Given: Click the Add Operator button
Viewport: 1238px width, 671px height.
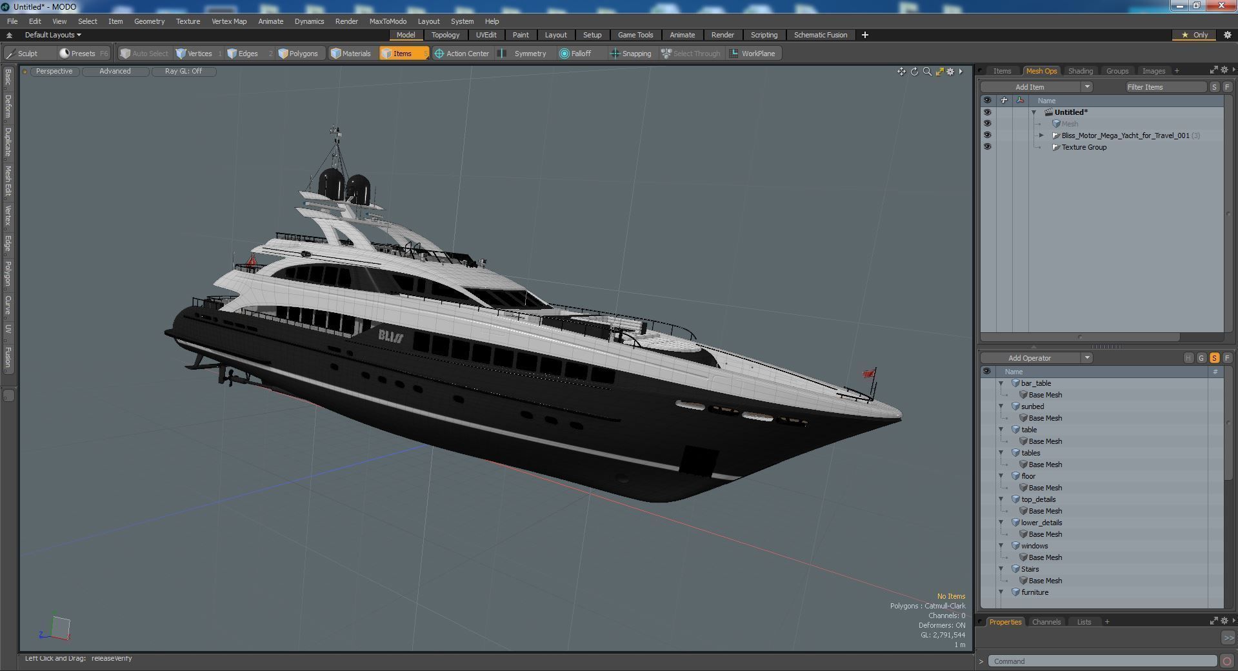Looking at the screenshot, I should tap(1030, 358).
